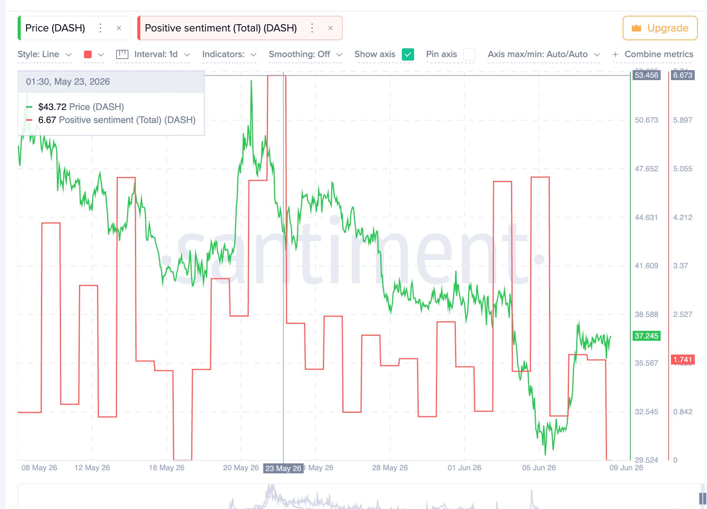This screenshot has height=509, width=707.
Task: Click Combine metrics
Action: click(659, 54)
